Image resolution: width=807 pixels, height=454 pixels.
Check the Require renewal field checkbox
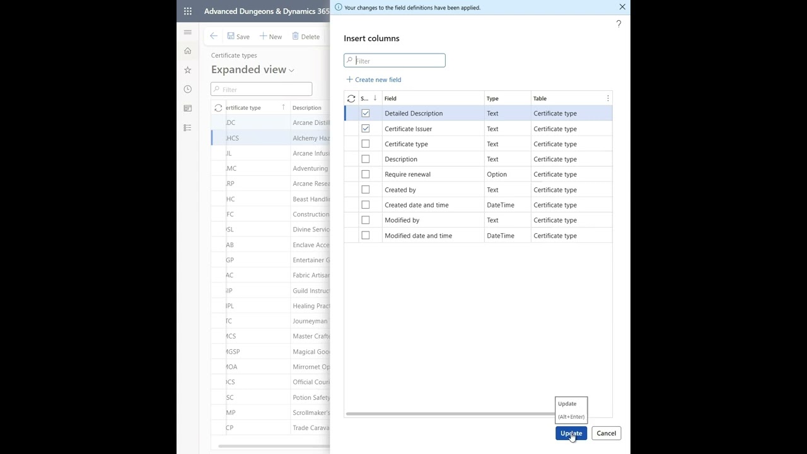(366, 174)
